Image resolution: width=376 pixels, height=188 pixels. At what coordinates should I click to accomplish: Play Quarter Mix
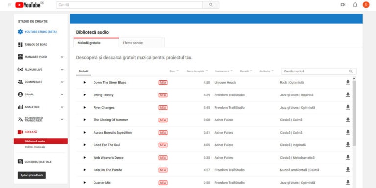point(84,183)
